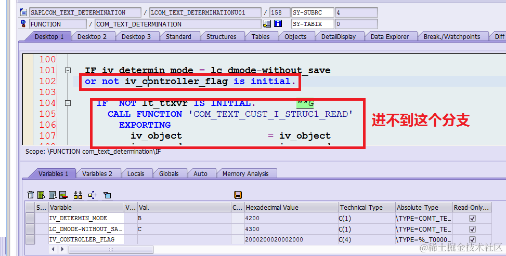Collapse the IF block at line 101
The height and width of the screenshot is (256, 506).
pos(68,70)
